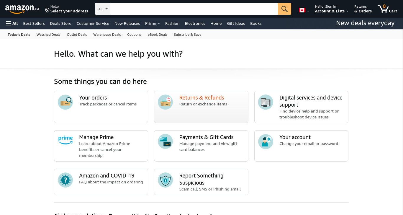Switch to Watched Deals tab
The width and height of the screenshot is (403, 215).
point(48,35)
